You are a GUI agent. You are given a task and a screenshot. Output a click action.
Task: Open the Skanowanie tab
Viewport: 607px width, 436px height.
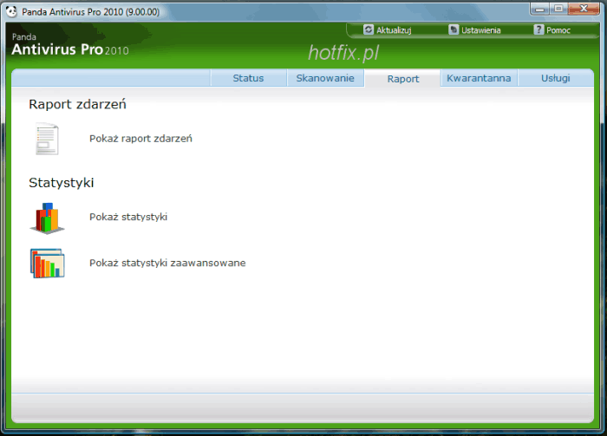point(325,78)
